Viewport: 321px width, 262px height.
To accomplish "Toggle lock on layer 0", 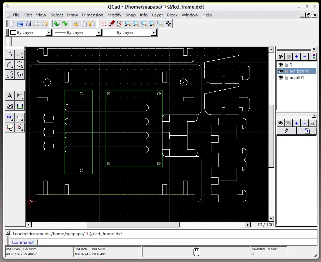I will tap(286, 65).
